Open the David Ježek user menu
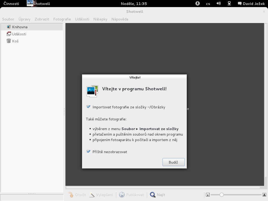The width and height of the screenshot is (268, 201). tap(251, 4)
